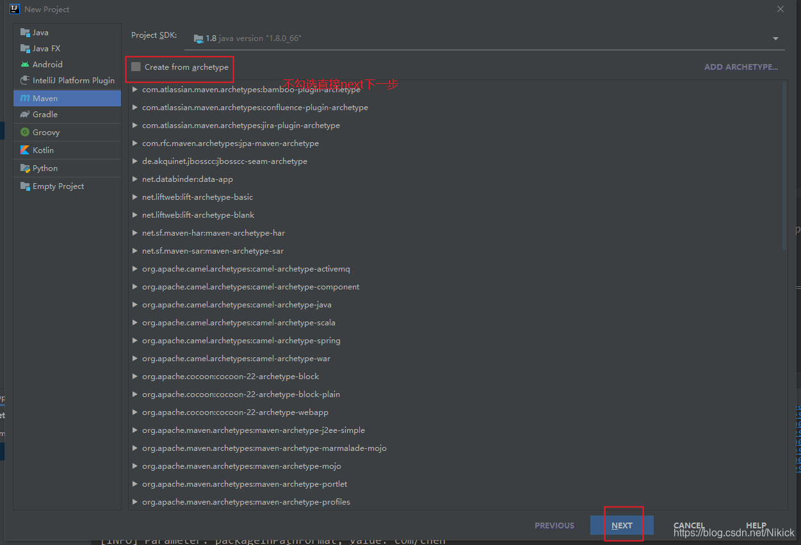Viewport: 801px width, 545px height.
Task: Expand lift-archetype-blank node
Action: [x=134, y=215]
